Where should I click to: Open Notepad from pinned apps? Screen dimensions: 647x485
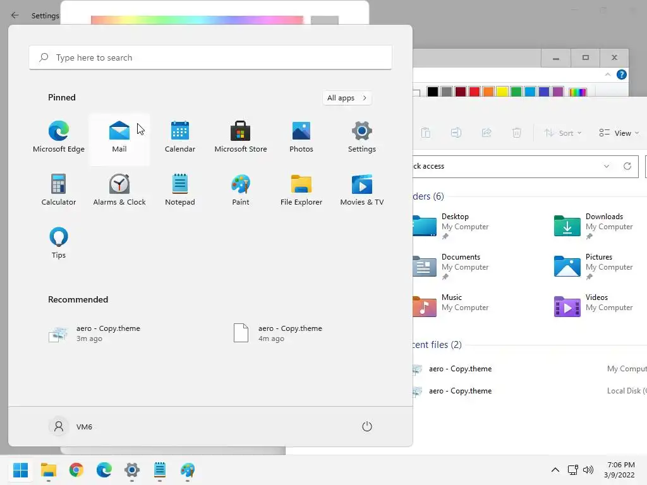click(180, 190)
